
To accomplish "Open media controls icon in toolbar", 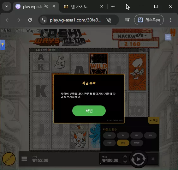I will coord(127,20).
